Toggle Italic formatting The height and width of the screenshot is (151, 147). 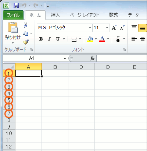click(x=49, y=39)
